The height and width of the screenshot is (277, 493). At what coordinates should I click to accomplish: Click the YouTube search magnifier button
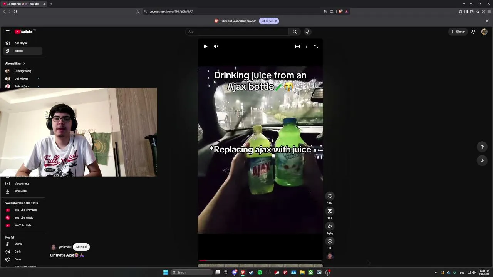[295, 32]
